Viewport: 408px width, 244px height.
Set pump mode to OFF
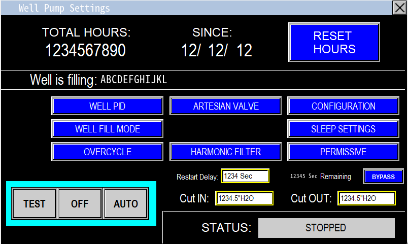click(80, 203)
